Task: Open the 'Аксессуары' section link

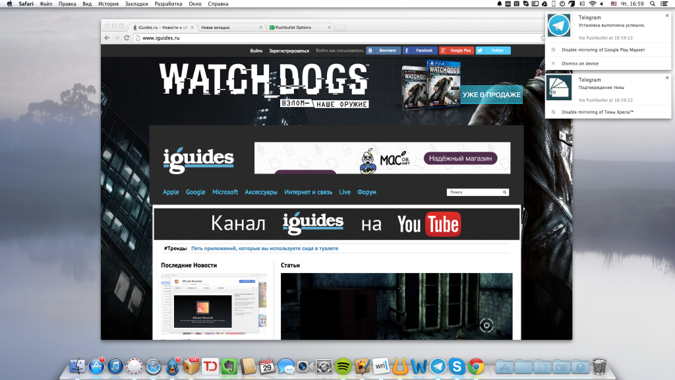Action: click(261, 192)
